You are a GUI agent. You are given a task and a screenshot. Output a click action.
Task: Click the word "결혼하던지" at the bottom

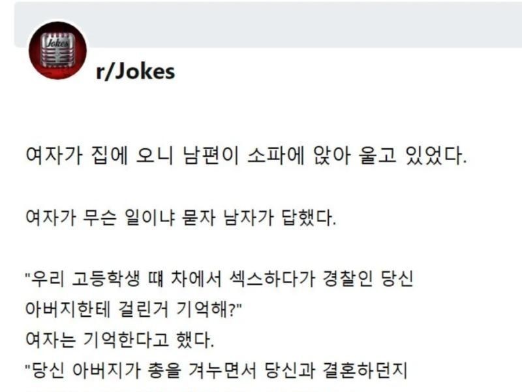[372, 371]
